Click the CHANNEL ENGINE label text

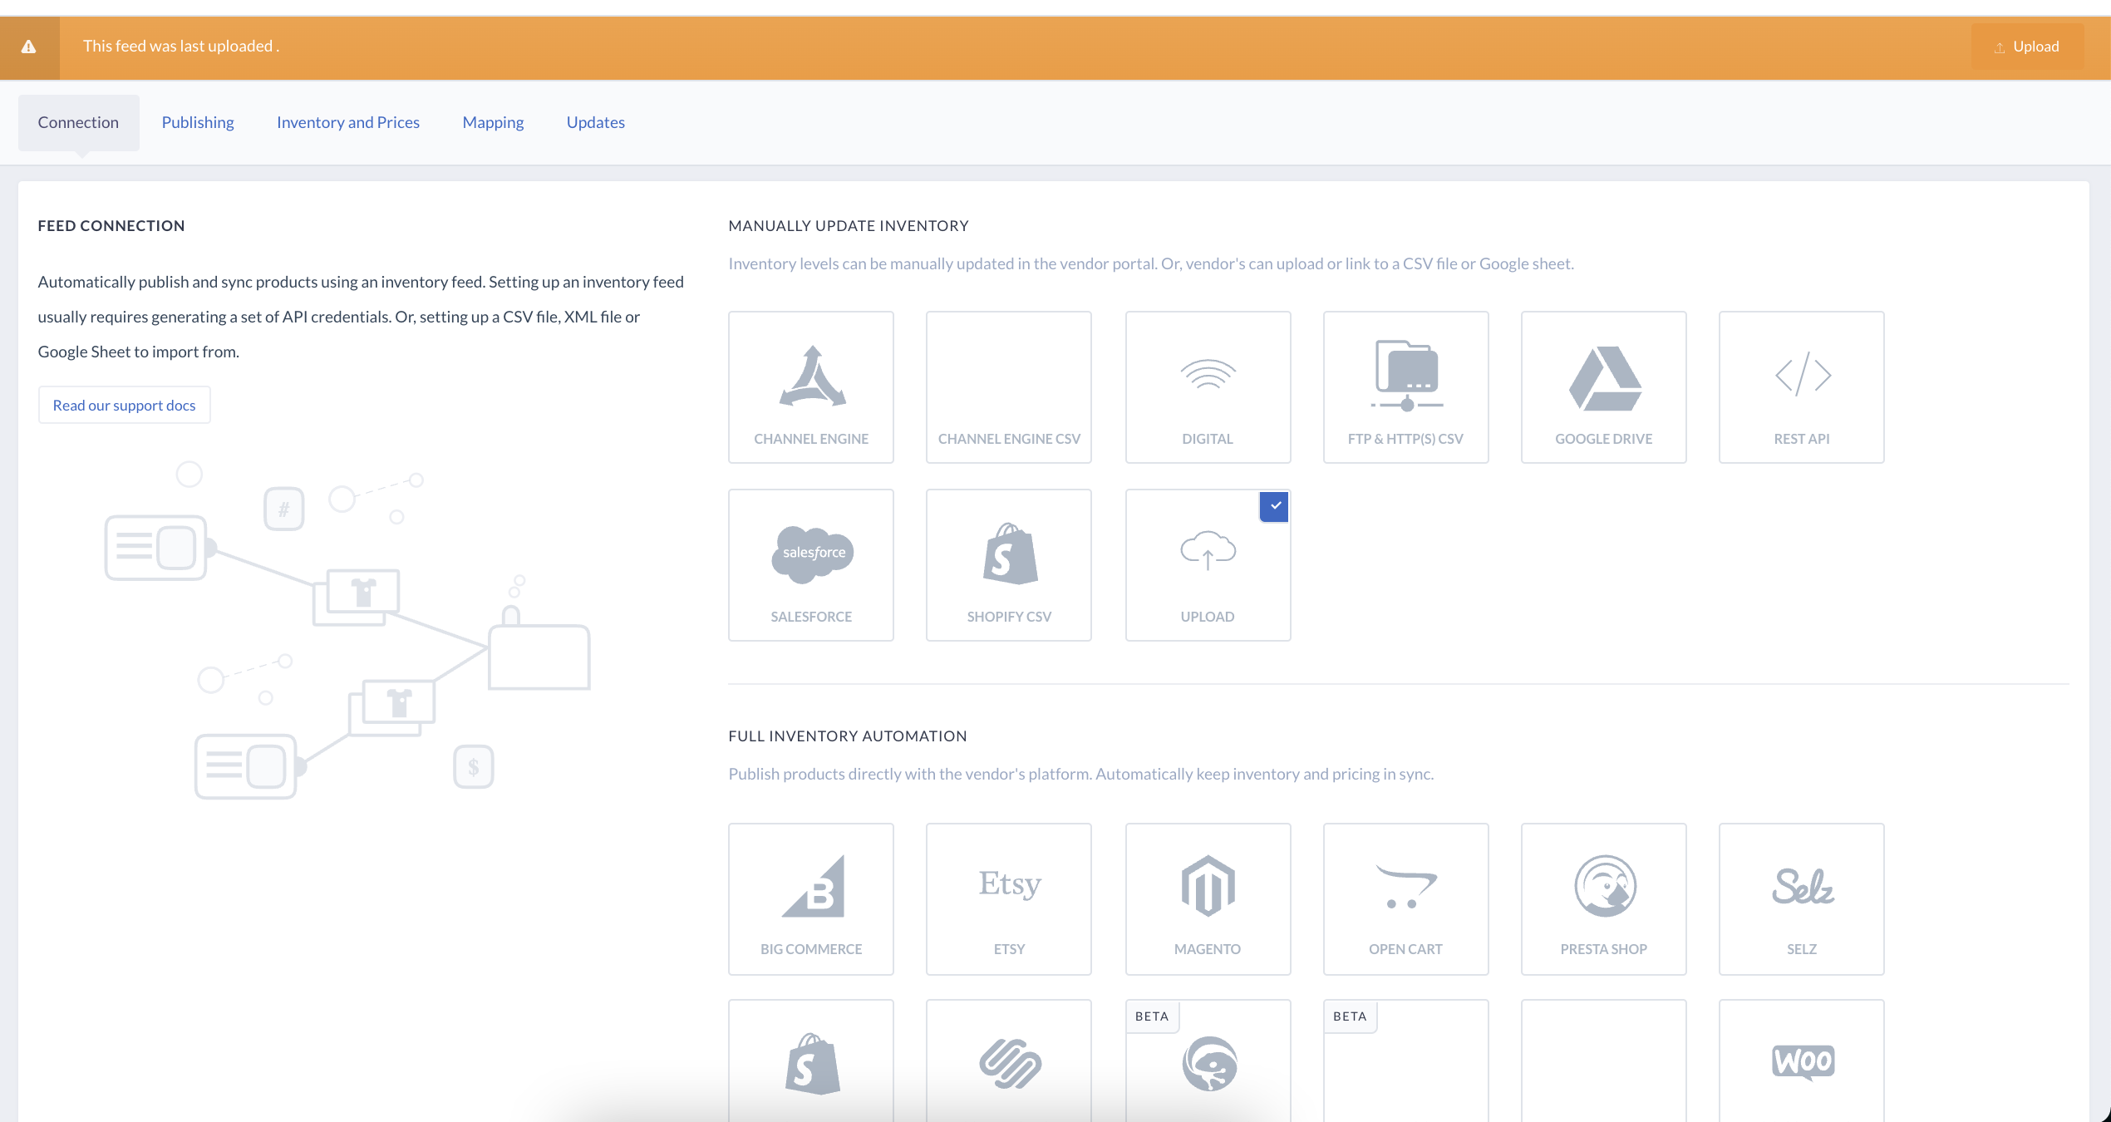811,439
